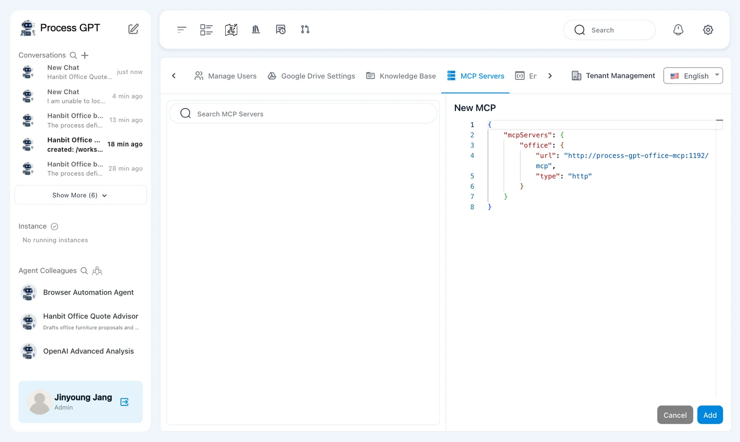This screenshot has width=740, height=442.
Task: Click the Add button
Action: pyautogui.click(x=710, y=415)
